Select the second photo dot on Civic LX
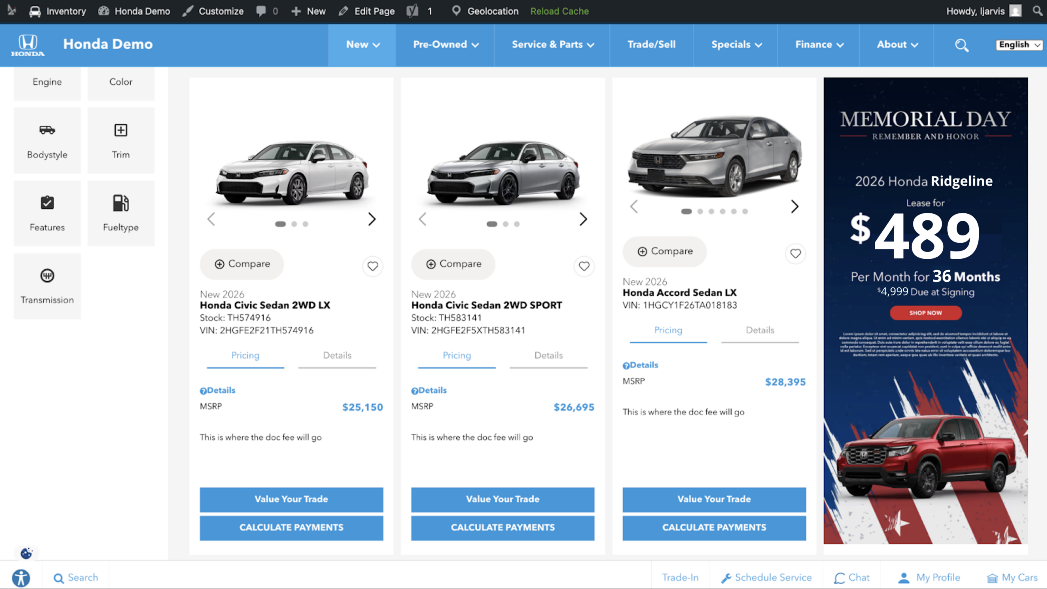 [x=294, y=224]
